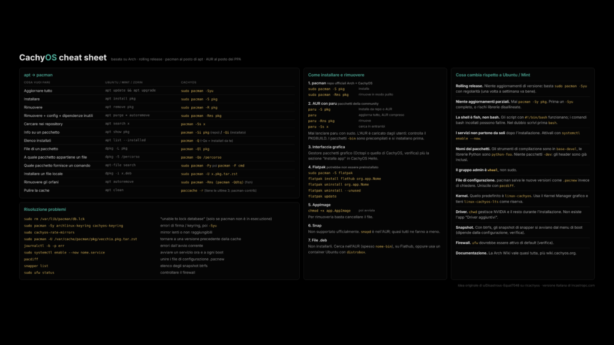The height and width of the screenshot is (345, 614).
Task: Click the 'flatpak update' command
Action: point(322,196)
